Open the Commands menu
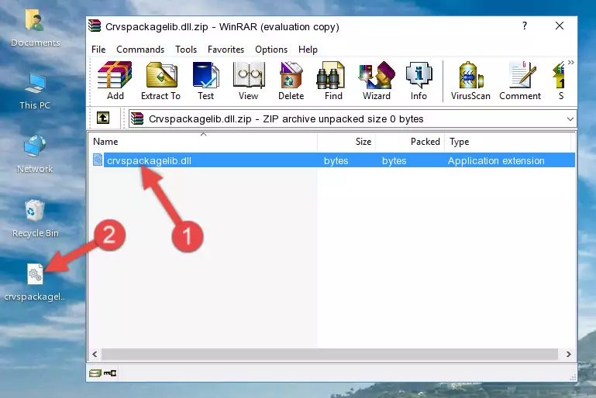The height and width of the screenshot is (398, 596). pos(140,50)
